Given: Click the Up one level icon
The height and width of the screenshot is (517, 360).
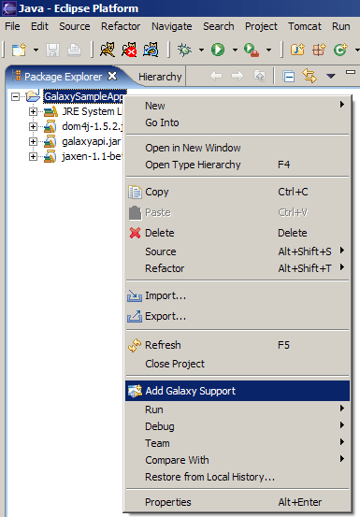Looking at the screenshot, I should click(x=259, y=76).
